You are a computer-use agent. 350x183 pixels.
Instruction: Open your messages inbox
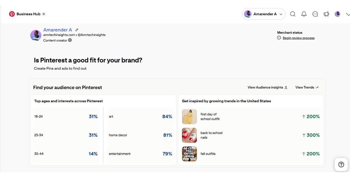pyautogui.click(x=315, y=14)
